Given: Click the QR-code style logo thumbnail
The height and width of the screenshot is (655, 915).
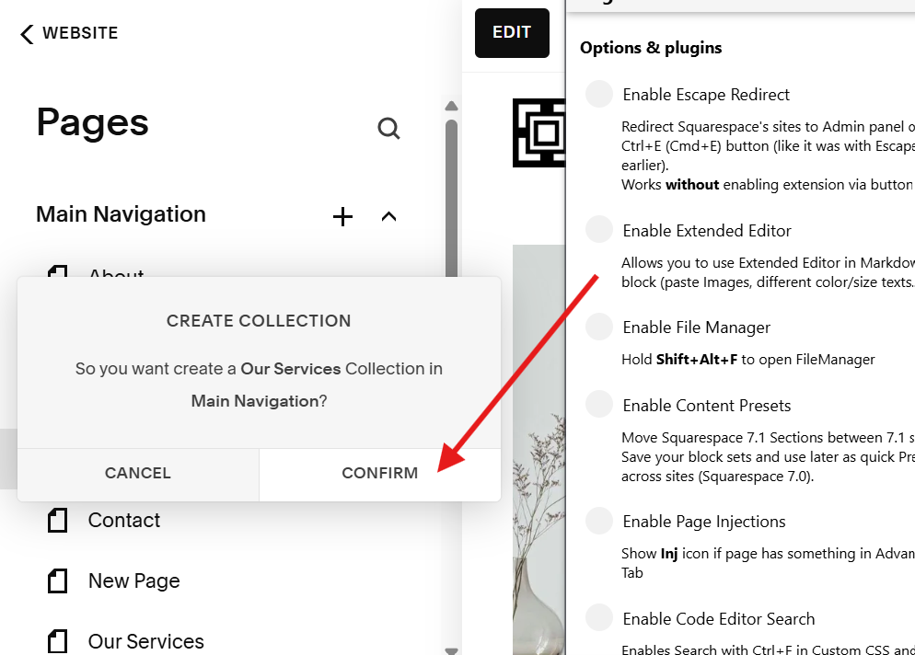Looking at the screenshot, I should point(539,133).
